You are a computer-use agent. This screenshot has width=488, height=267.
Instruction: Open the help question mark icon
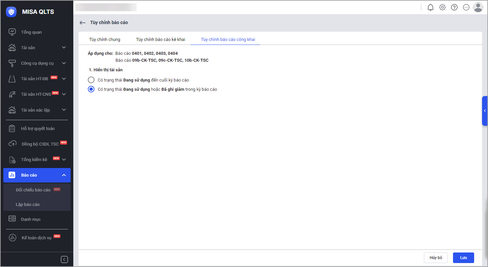click(x=454, y=7)
